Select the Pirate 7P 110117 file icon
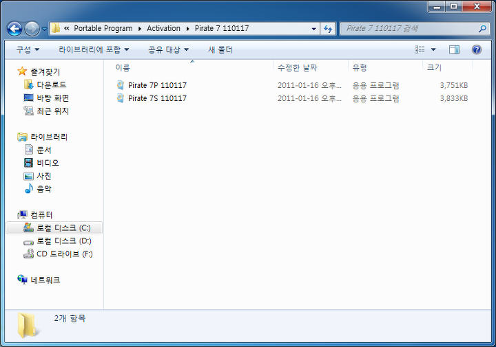 (x=120, y=85)
